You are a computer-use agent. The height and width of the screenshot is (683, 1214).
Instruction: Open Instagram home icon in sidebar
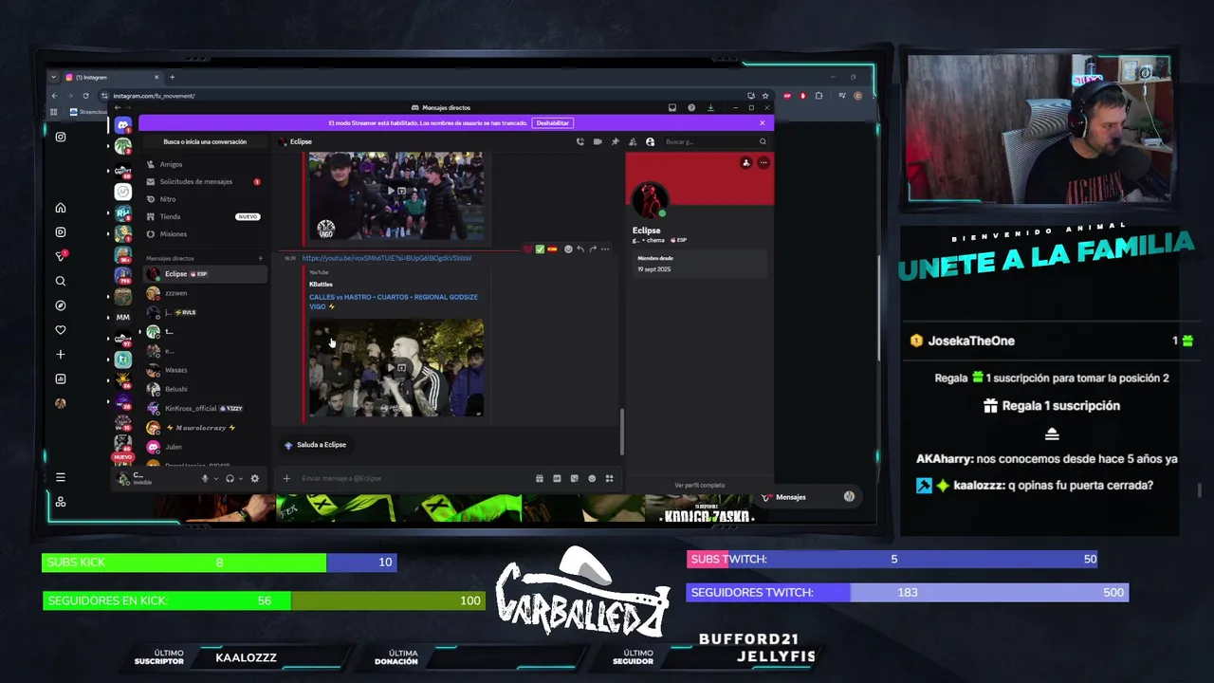click(x=61, y=208)
